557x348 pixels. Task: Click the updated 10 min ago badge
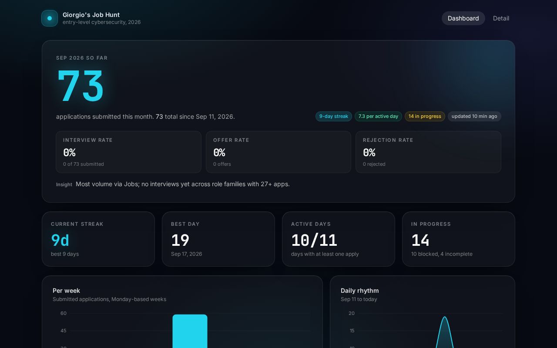coord(474,116)
